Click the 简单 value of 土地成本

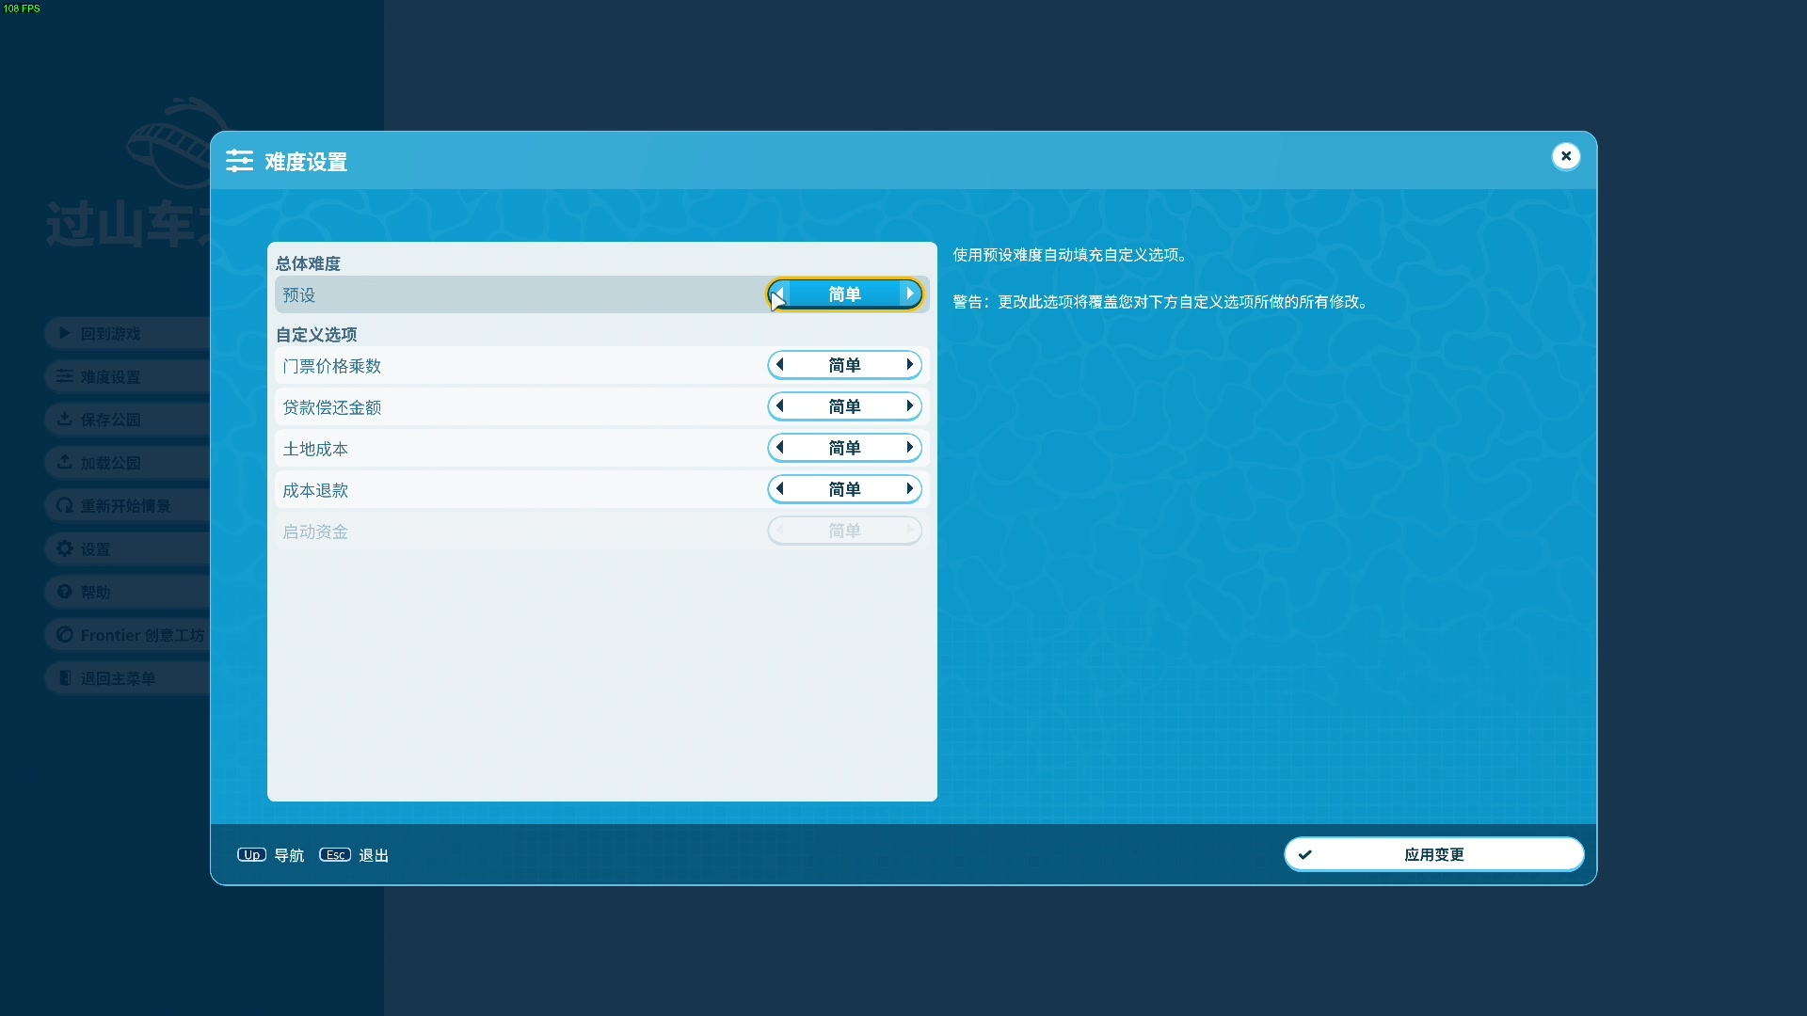point(844,448)
